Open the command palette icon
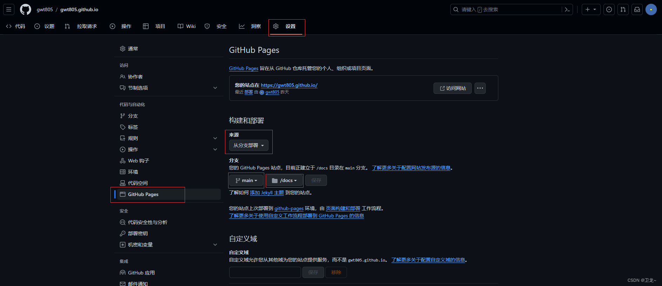 coord(567,9)
